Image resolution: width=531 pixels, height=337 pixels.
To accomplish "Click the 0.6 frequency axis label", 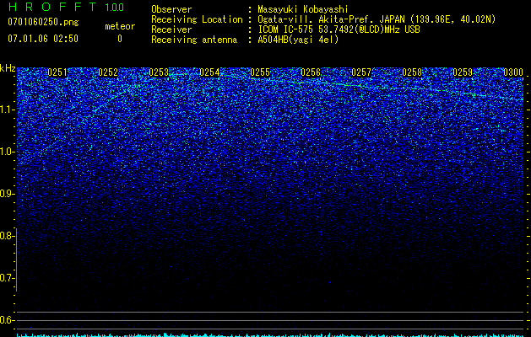I will [7, 320].
